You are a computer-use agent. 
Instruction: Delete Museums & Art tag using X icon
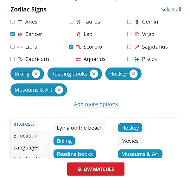point(59,90)
